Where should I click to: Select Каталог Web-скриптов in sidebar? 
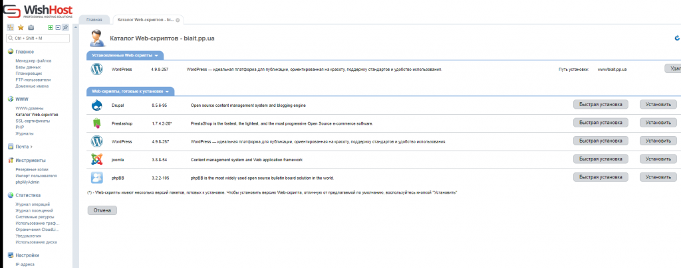click(37, 115)
